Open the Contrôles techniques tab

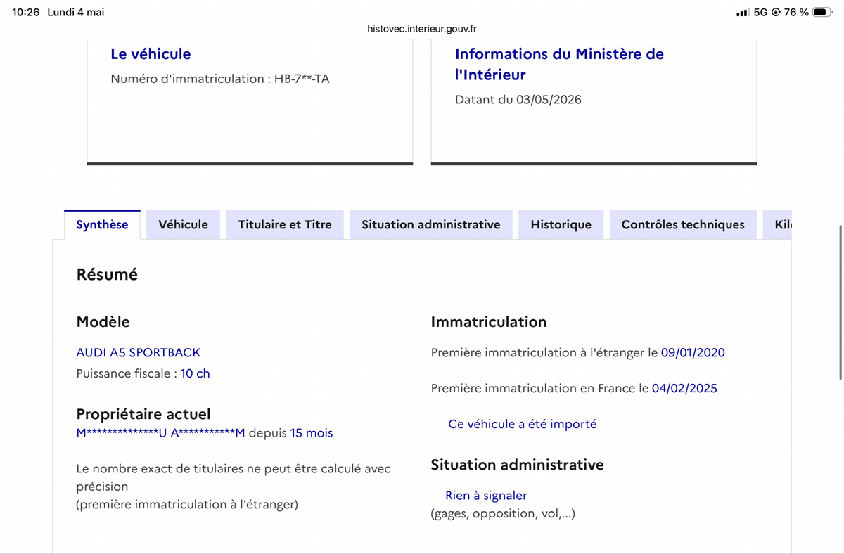[x=683, y=225]
